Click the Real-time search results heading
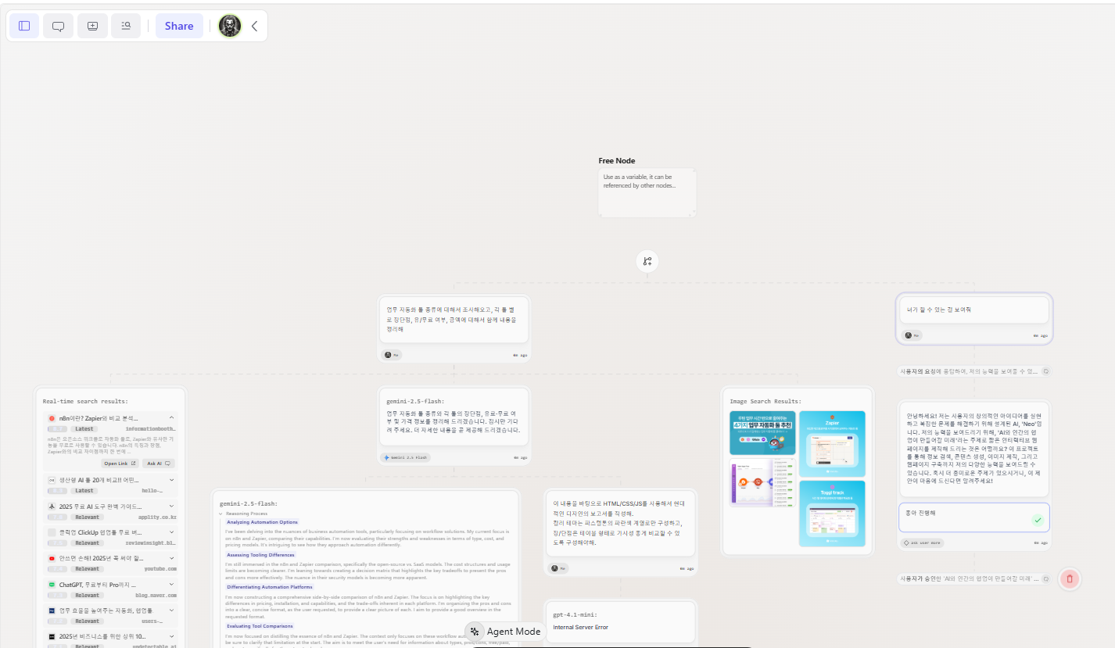This screenshot has height=648, width=1115. pyautogui.click(x=85, y=402)
